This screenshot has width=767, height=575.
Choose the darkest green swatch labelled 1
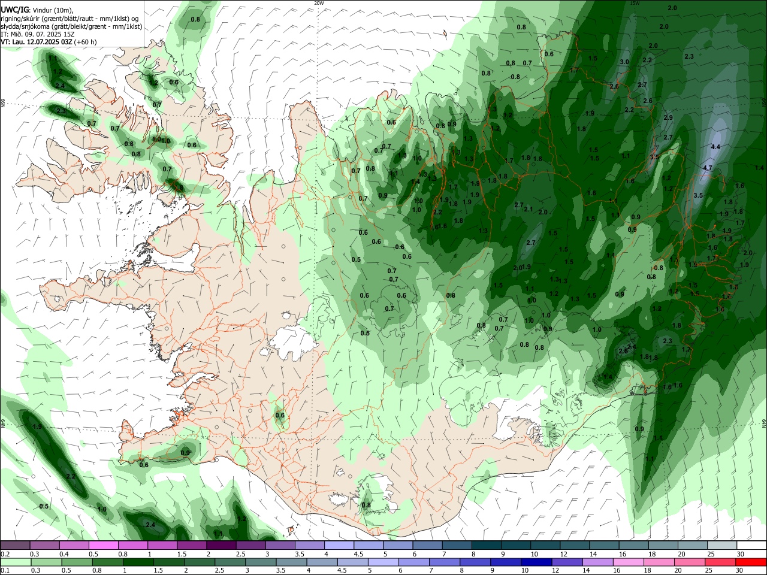click(x=138, y=562)
